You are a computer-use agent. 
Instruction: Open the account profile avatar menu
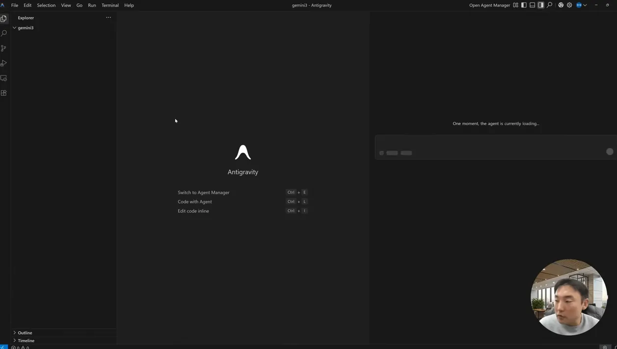pos(581,5)
